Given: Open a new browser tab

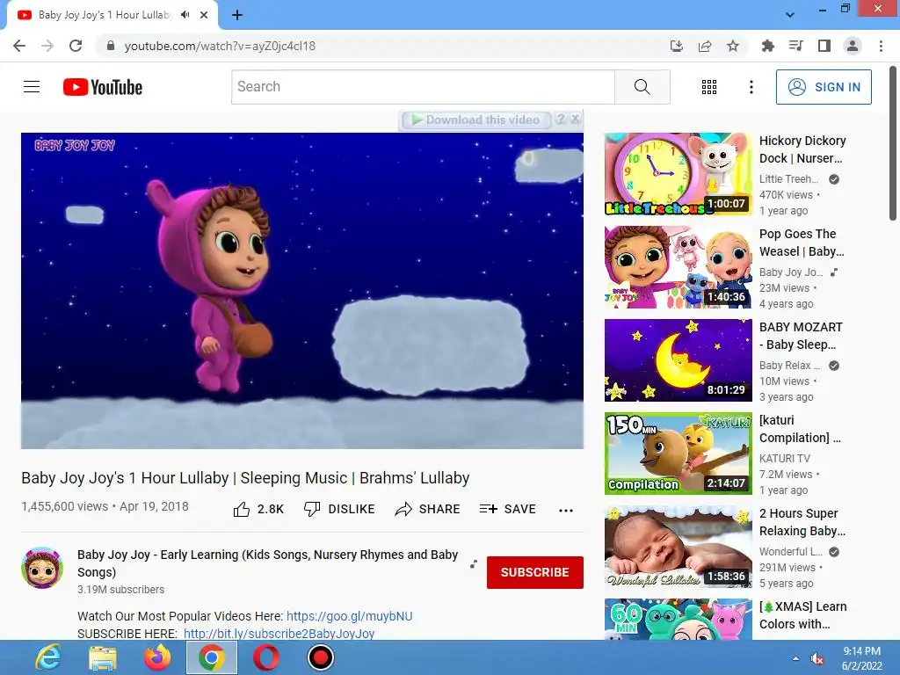Looking at the screenshot, I should pos(237,15).
